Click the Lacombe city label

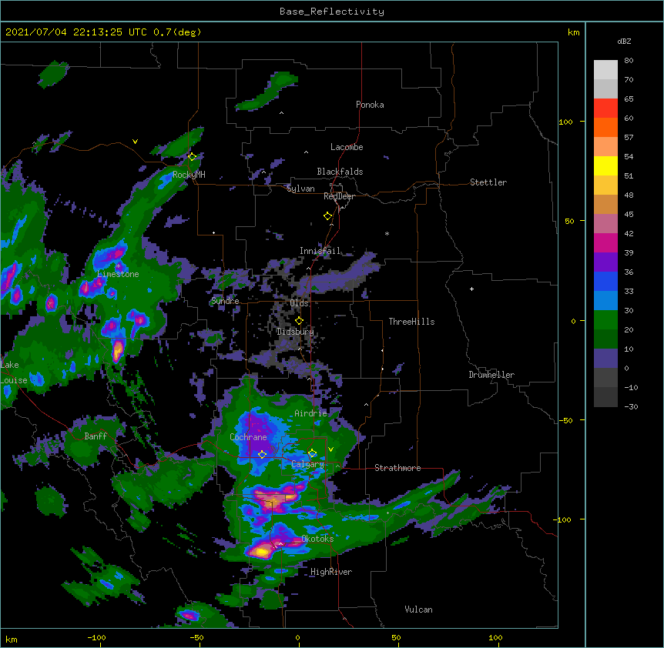click(347, 147)
